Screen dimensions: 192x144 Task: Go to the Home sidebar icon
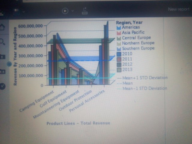(x=2, y=27)
